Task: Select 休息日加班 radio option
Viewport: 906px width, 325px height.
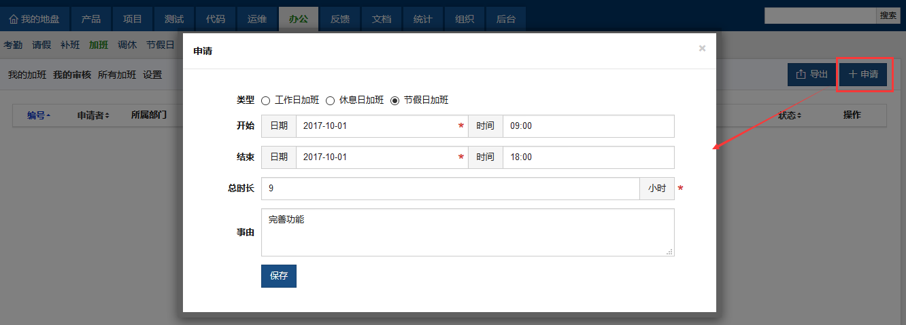Action: click(x=331, y=100)
